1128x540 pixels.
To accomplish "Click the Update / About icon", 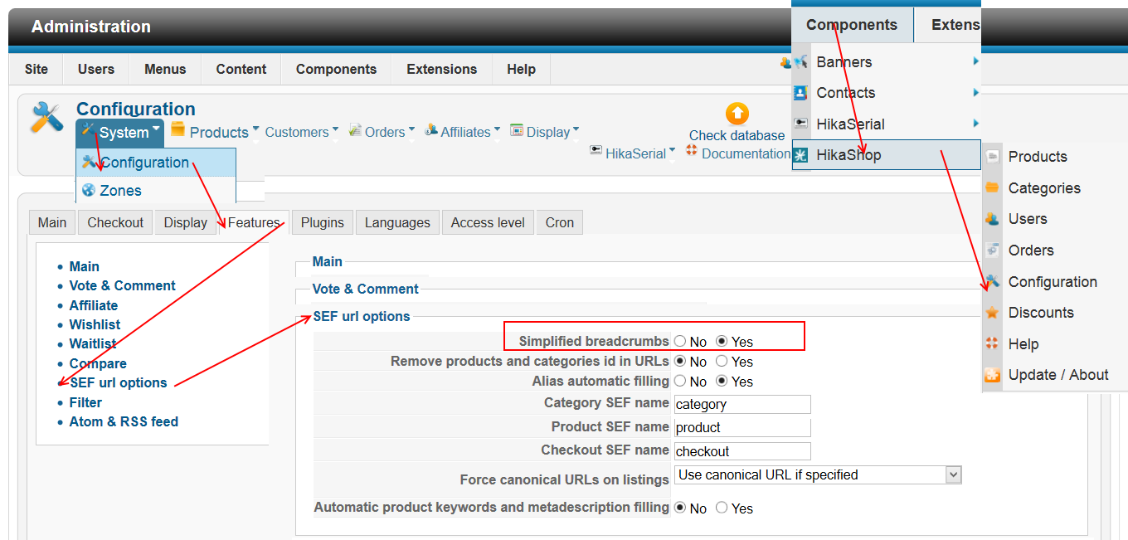I will coord(992,375).
